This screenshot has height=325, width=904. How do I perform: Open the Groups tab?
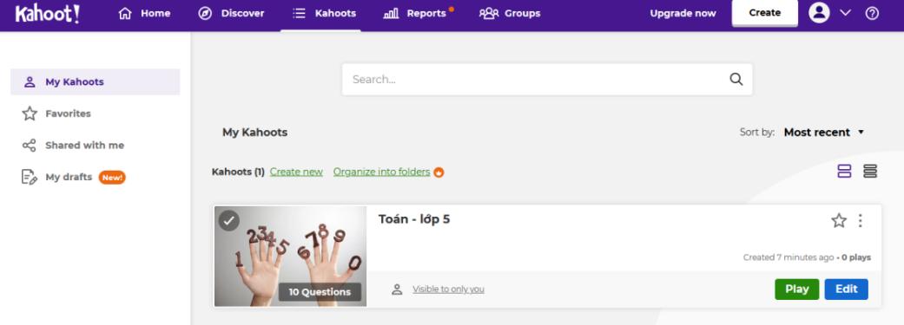(x=510, y=13)
